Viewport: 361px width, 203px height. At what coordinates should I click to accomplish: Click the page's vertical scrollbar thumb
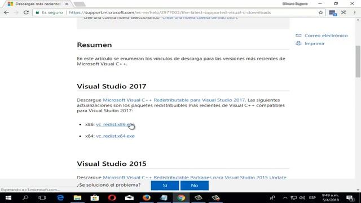pos(358,61)
